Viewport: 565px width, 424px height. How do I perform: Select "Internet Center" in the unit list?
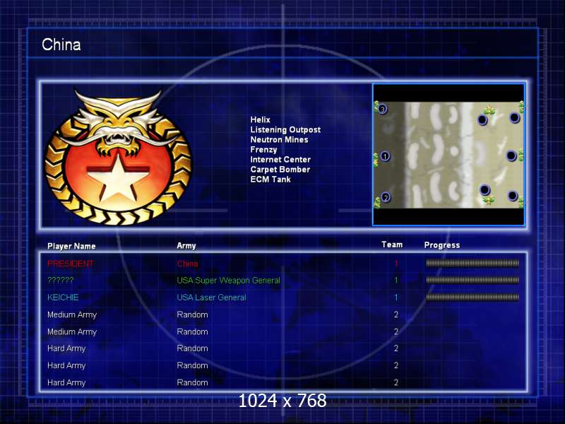(x=280, y=160)
